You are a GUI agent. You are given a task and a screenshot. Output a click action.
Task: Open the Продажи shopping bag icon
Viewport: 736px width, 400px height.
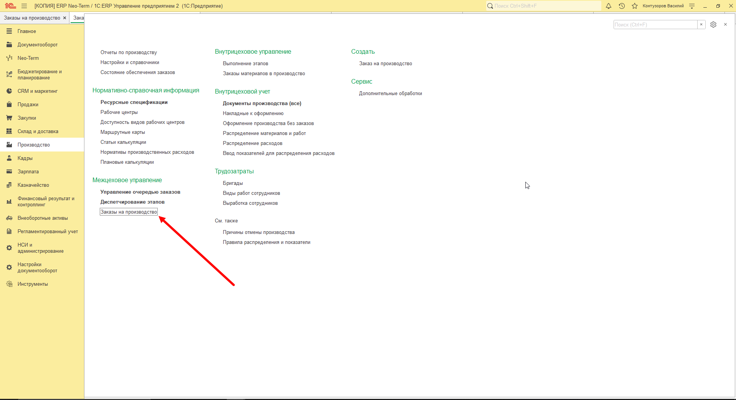[9, 105]
